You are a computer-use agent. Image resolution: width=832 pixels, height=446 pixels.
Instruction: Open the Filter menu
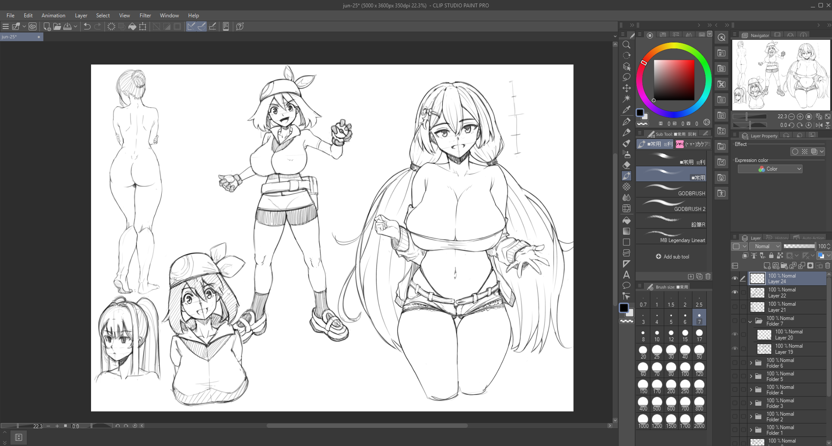click(145, 16)
